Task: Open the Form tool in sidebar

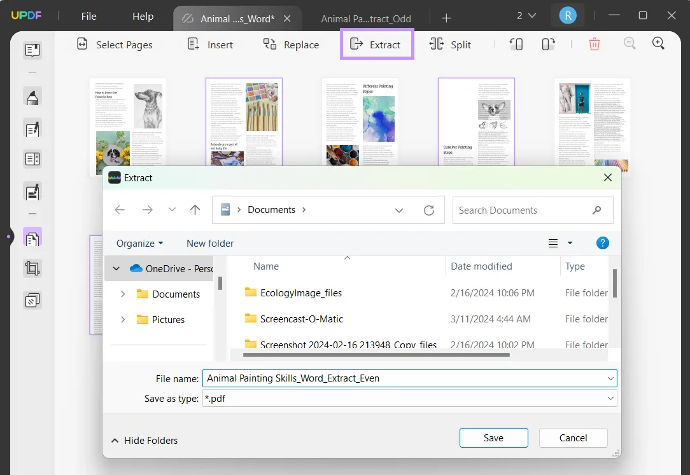Action: click(32, 159)
